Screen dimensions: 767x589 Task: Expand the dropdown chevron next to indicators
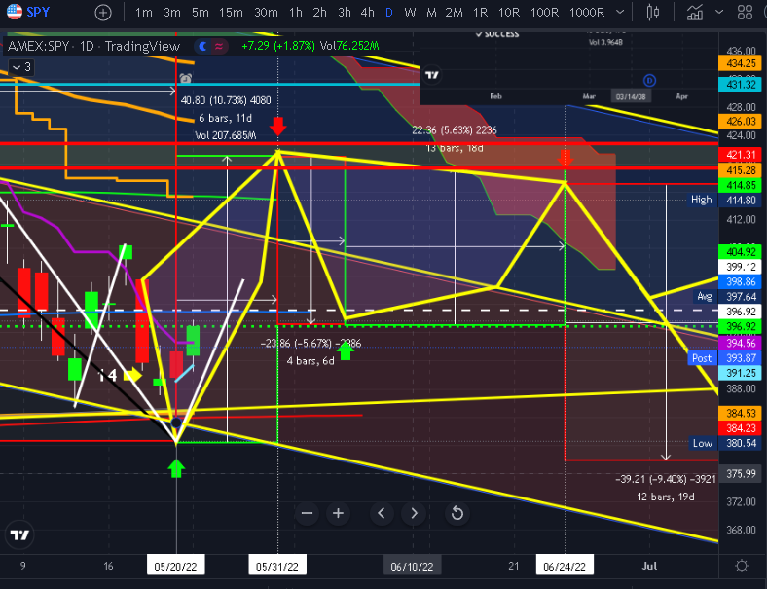[719, 13]
